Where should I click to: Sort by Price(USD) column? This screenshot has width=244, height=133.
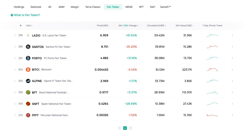[103, 26]
